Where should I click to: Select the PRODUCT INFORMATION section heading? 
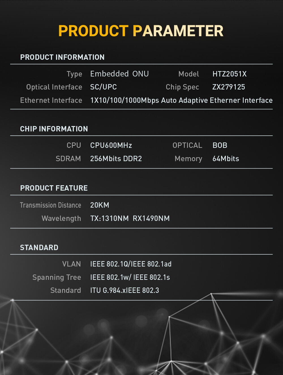(62, 57)
